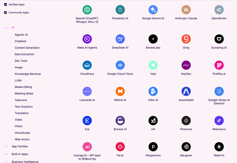Open the Fireflies.ai icon
The image size is (237, 163).
tap(219, 65)
